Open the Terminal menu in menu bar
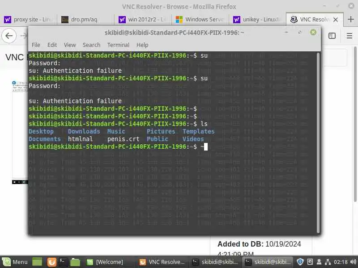358x268 pixels. click(118, 45)
